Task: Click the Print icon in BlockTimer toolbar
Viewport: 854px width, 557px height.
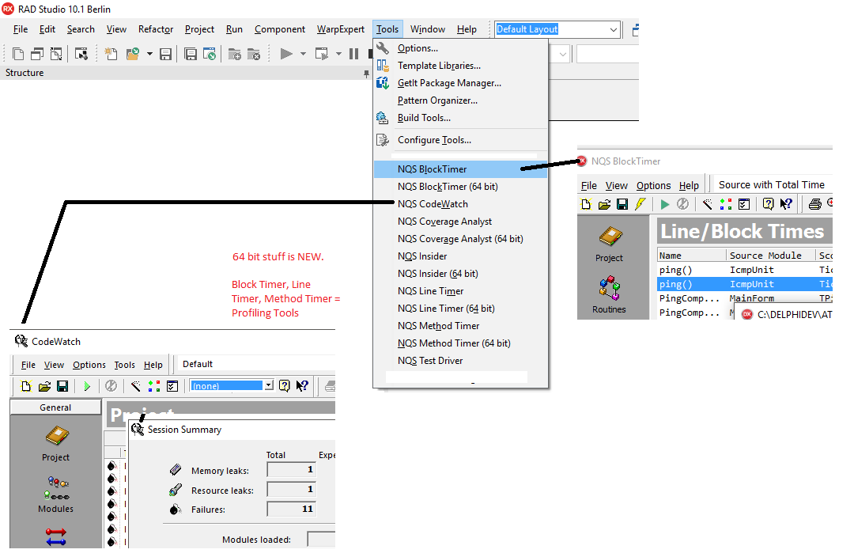Action: pos(814,204)
